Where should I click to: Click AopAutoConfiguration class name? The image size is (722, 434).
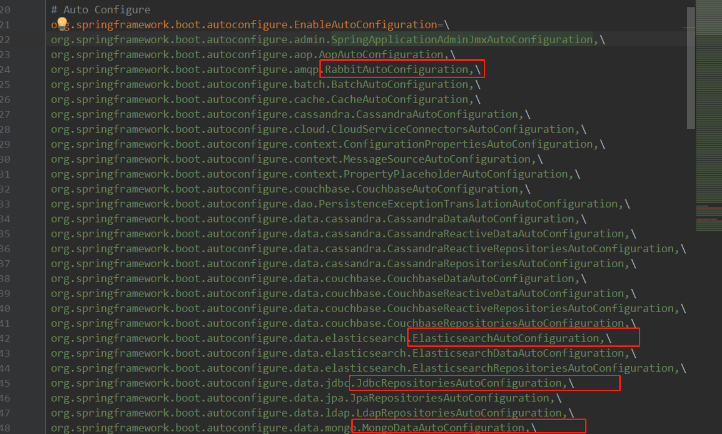tap(381, 54)
